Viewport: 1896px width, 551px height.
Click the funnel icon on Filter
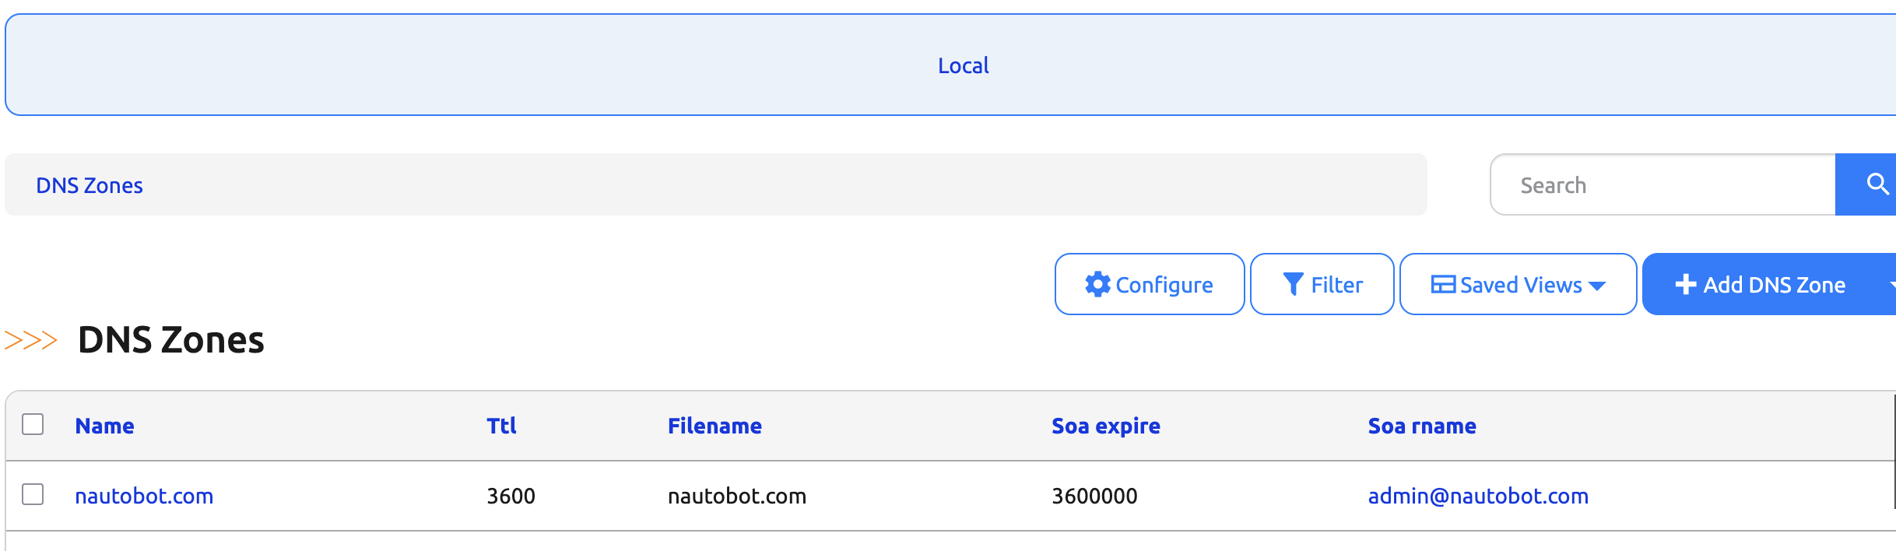1293,284
